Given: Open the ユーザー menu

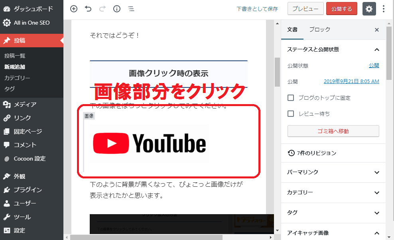Looking at the screenshot, I should [32, 203].
